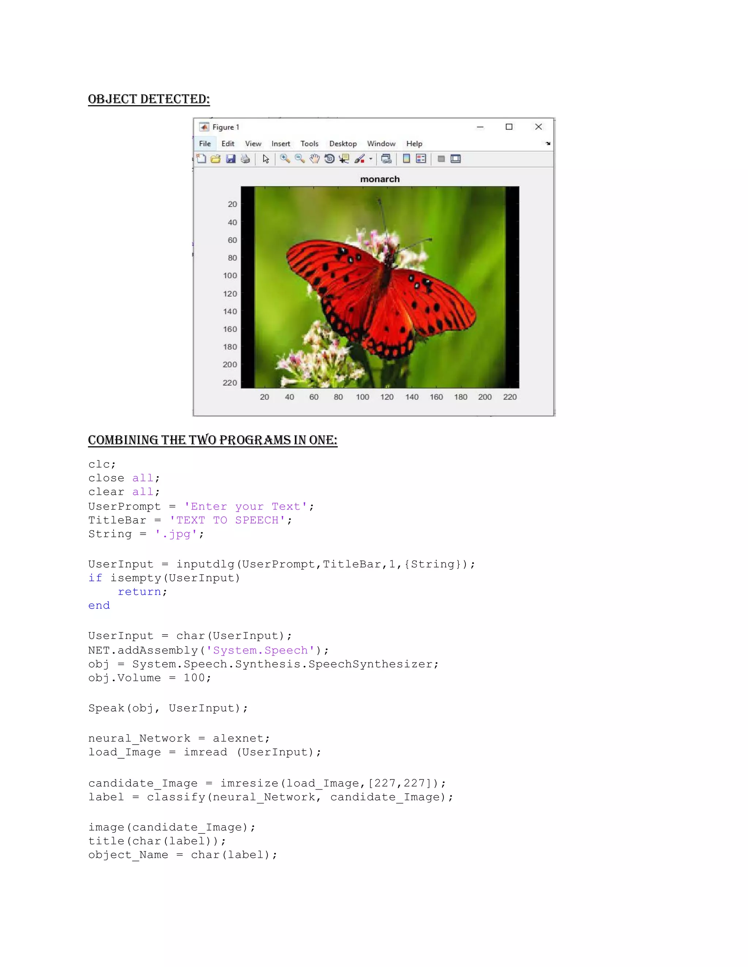
Task: Click the butterfly image in the axes
Action: click(380, 287)
